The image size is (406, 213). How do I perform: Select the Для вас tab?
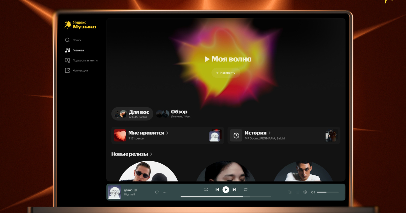[132, 114]
